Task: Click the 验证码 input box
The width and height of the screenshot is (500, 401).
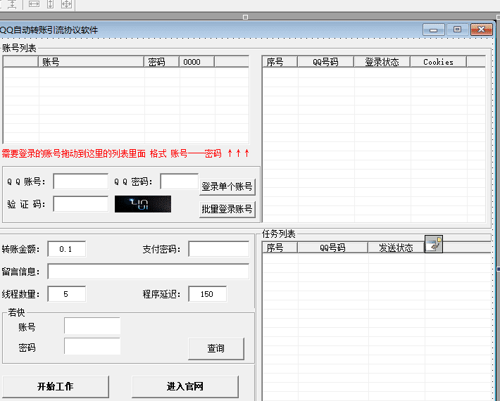Action: pos(81,204)
